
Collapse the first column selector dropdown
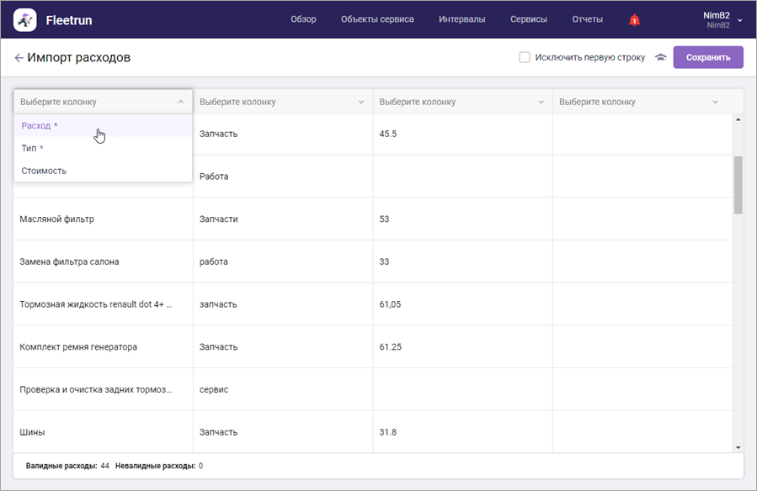pos(180,102)
